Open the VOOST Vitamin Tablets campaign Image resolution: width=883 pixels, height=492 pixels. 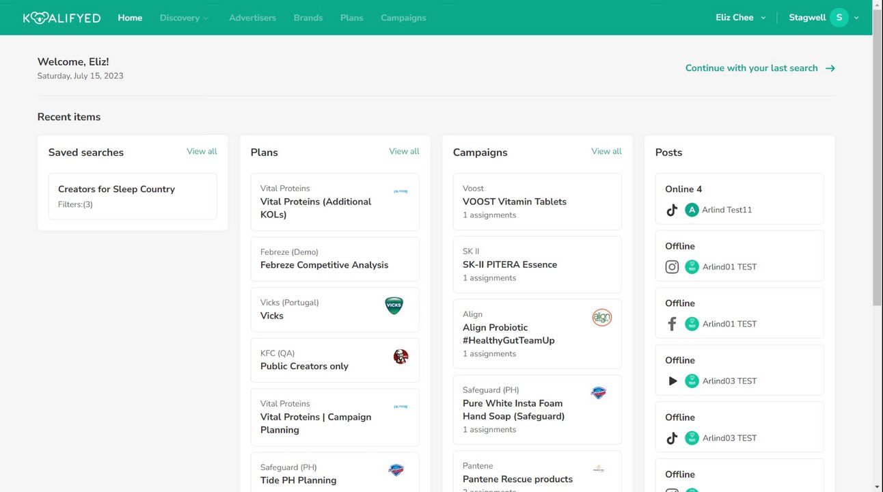coord(537,202)
